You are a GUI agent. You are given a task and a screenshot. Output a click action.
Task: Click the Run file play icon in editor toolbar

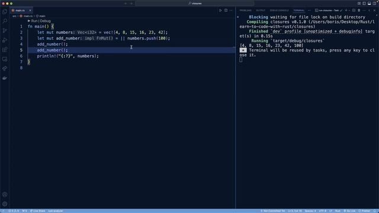(x=220, y=11)
